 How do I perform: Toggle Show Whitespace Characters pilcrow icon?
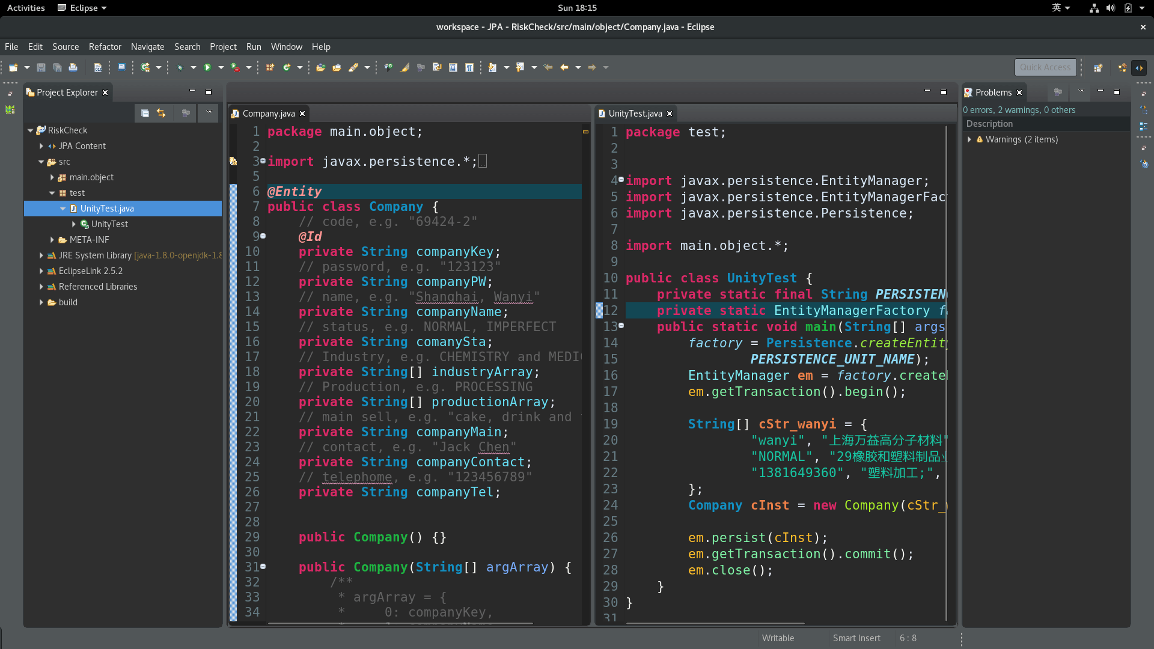(x=469, y=67)
